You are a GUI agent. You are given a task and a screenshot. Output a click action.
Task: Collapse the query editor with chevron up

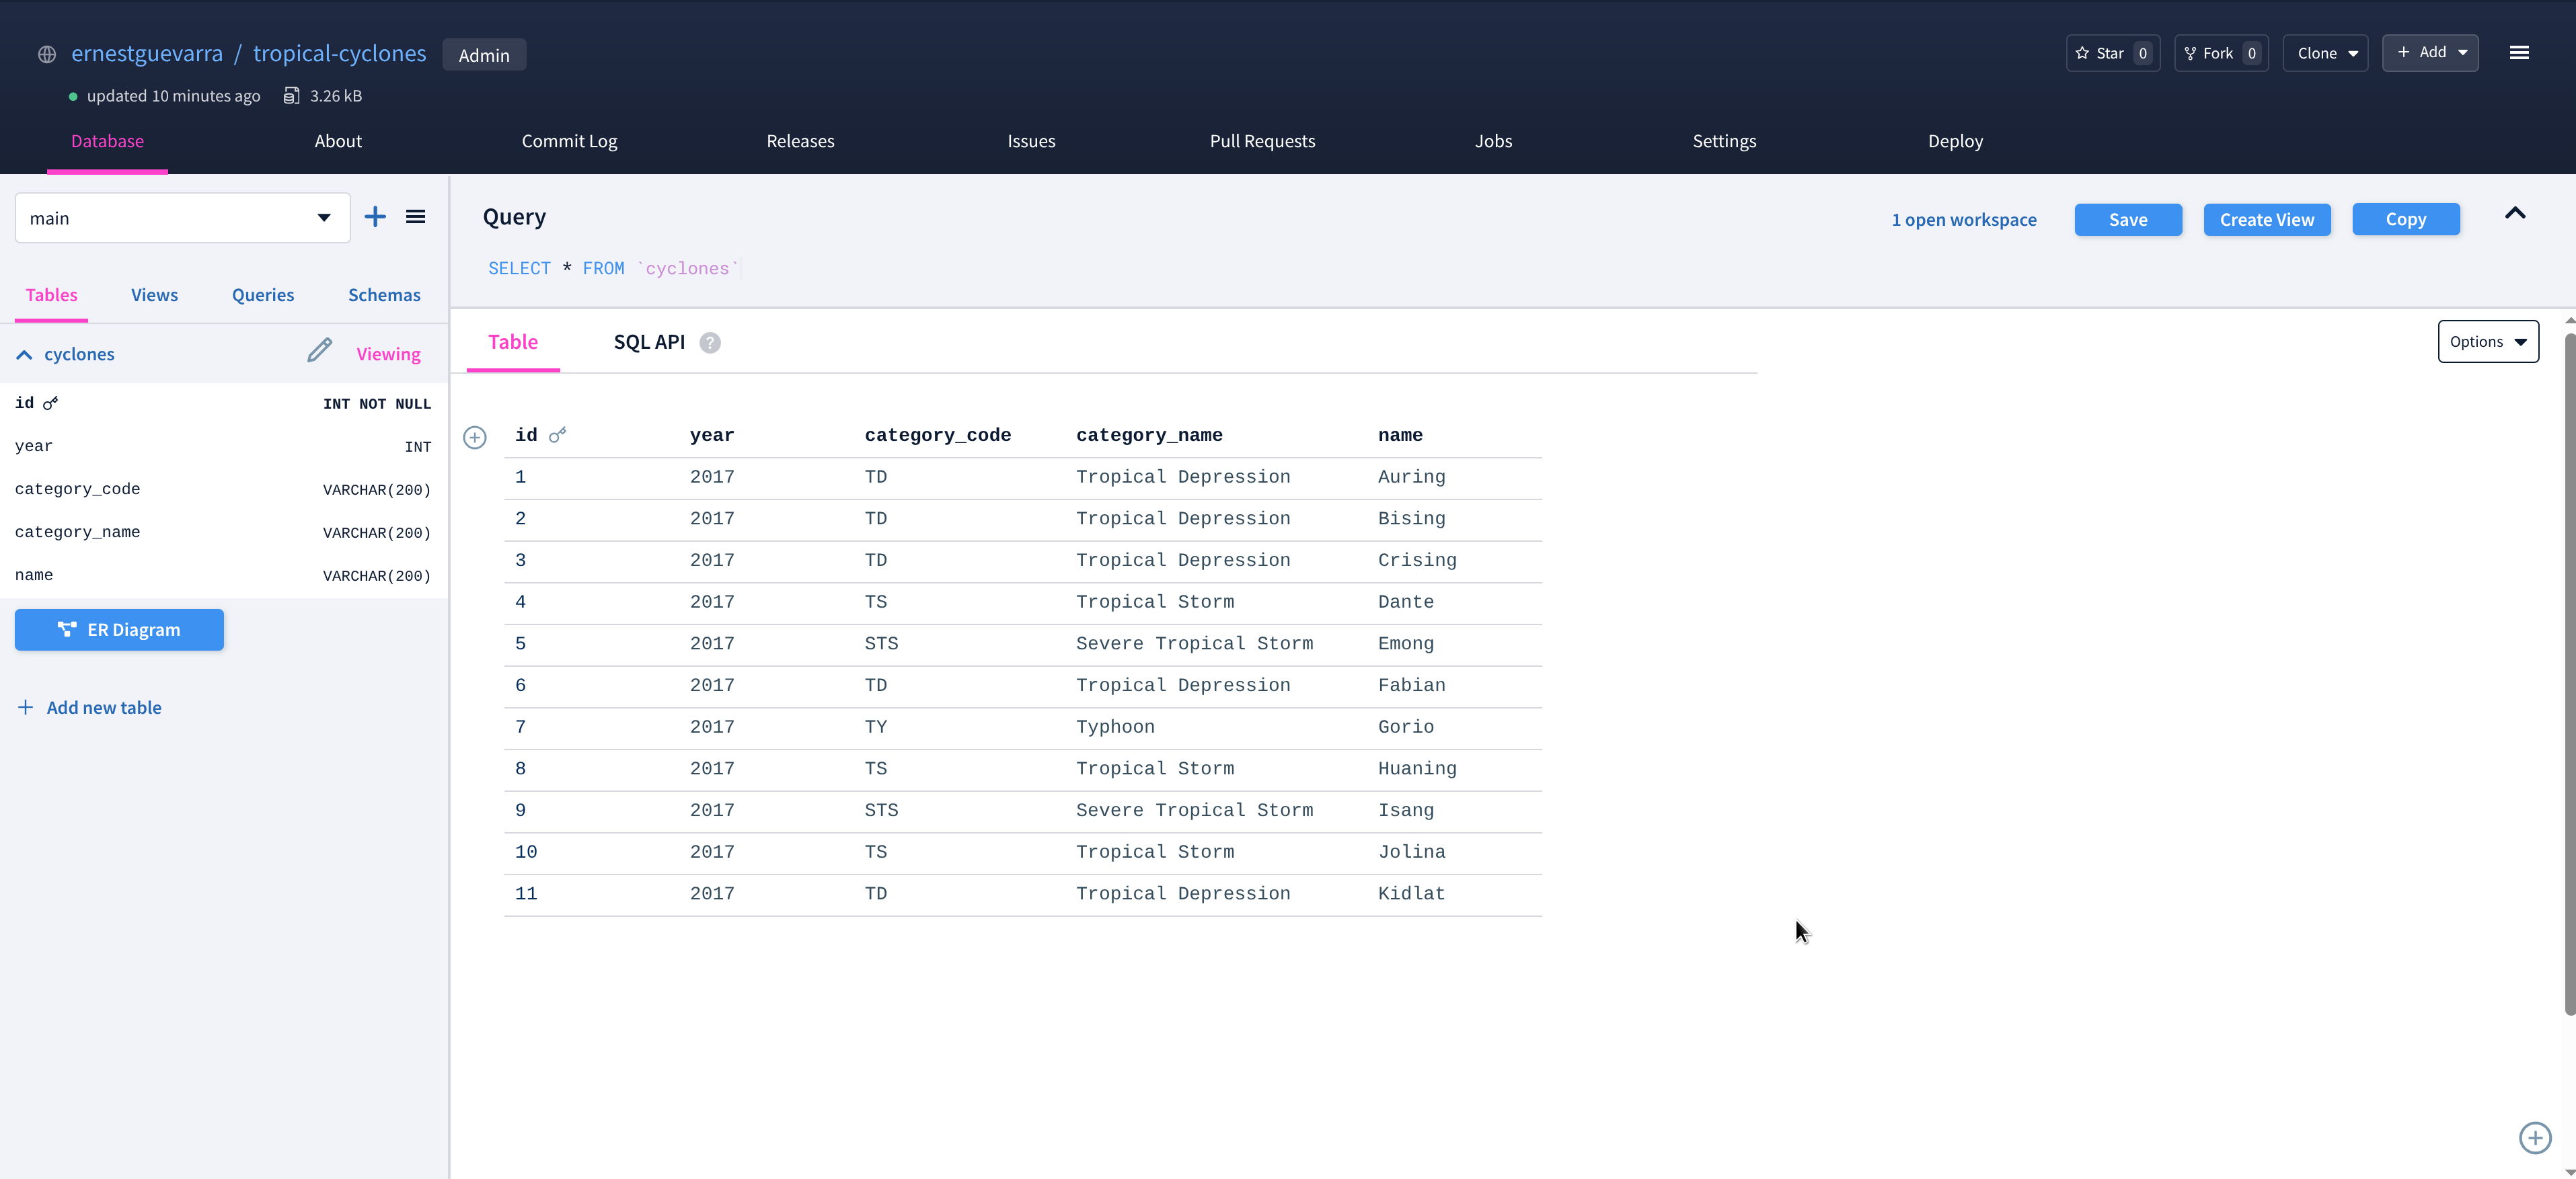2514,214
